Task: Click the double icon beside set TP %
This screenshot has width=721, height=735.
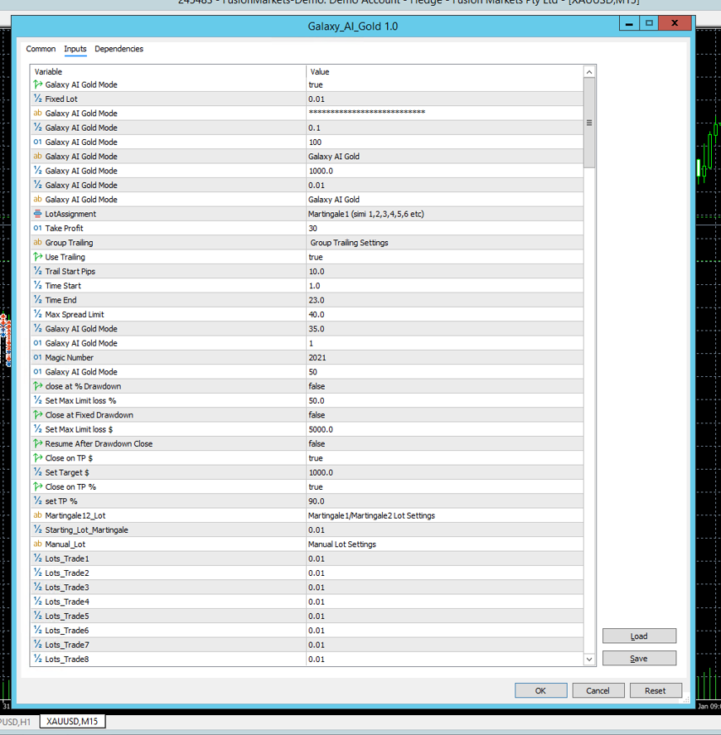Action: pos(38,501)
